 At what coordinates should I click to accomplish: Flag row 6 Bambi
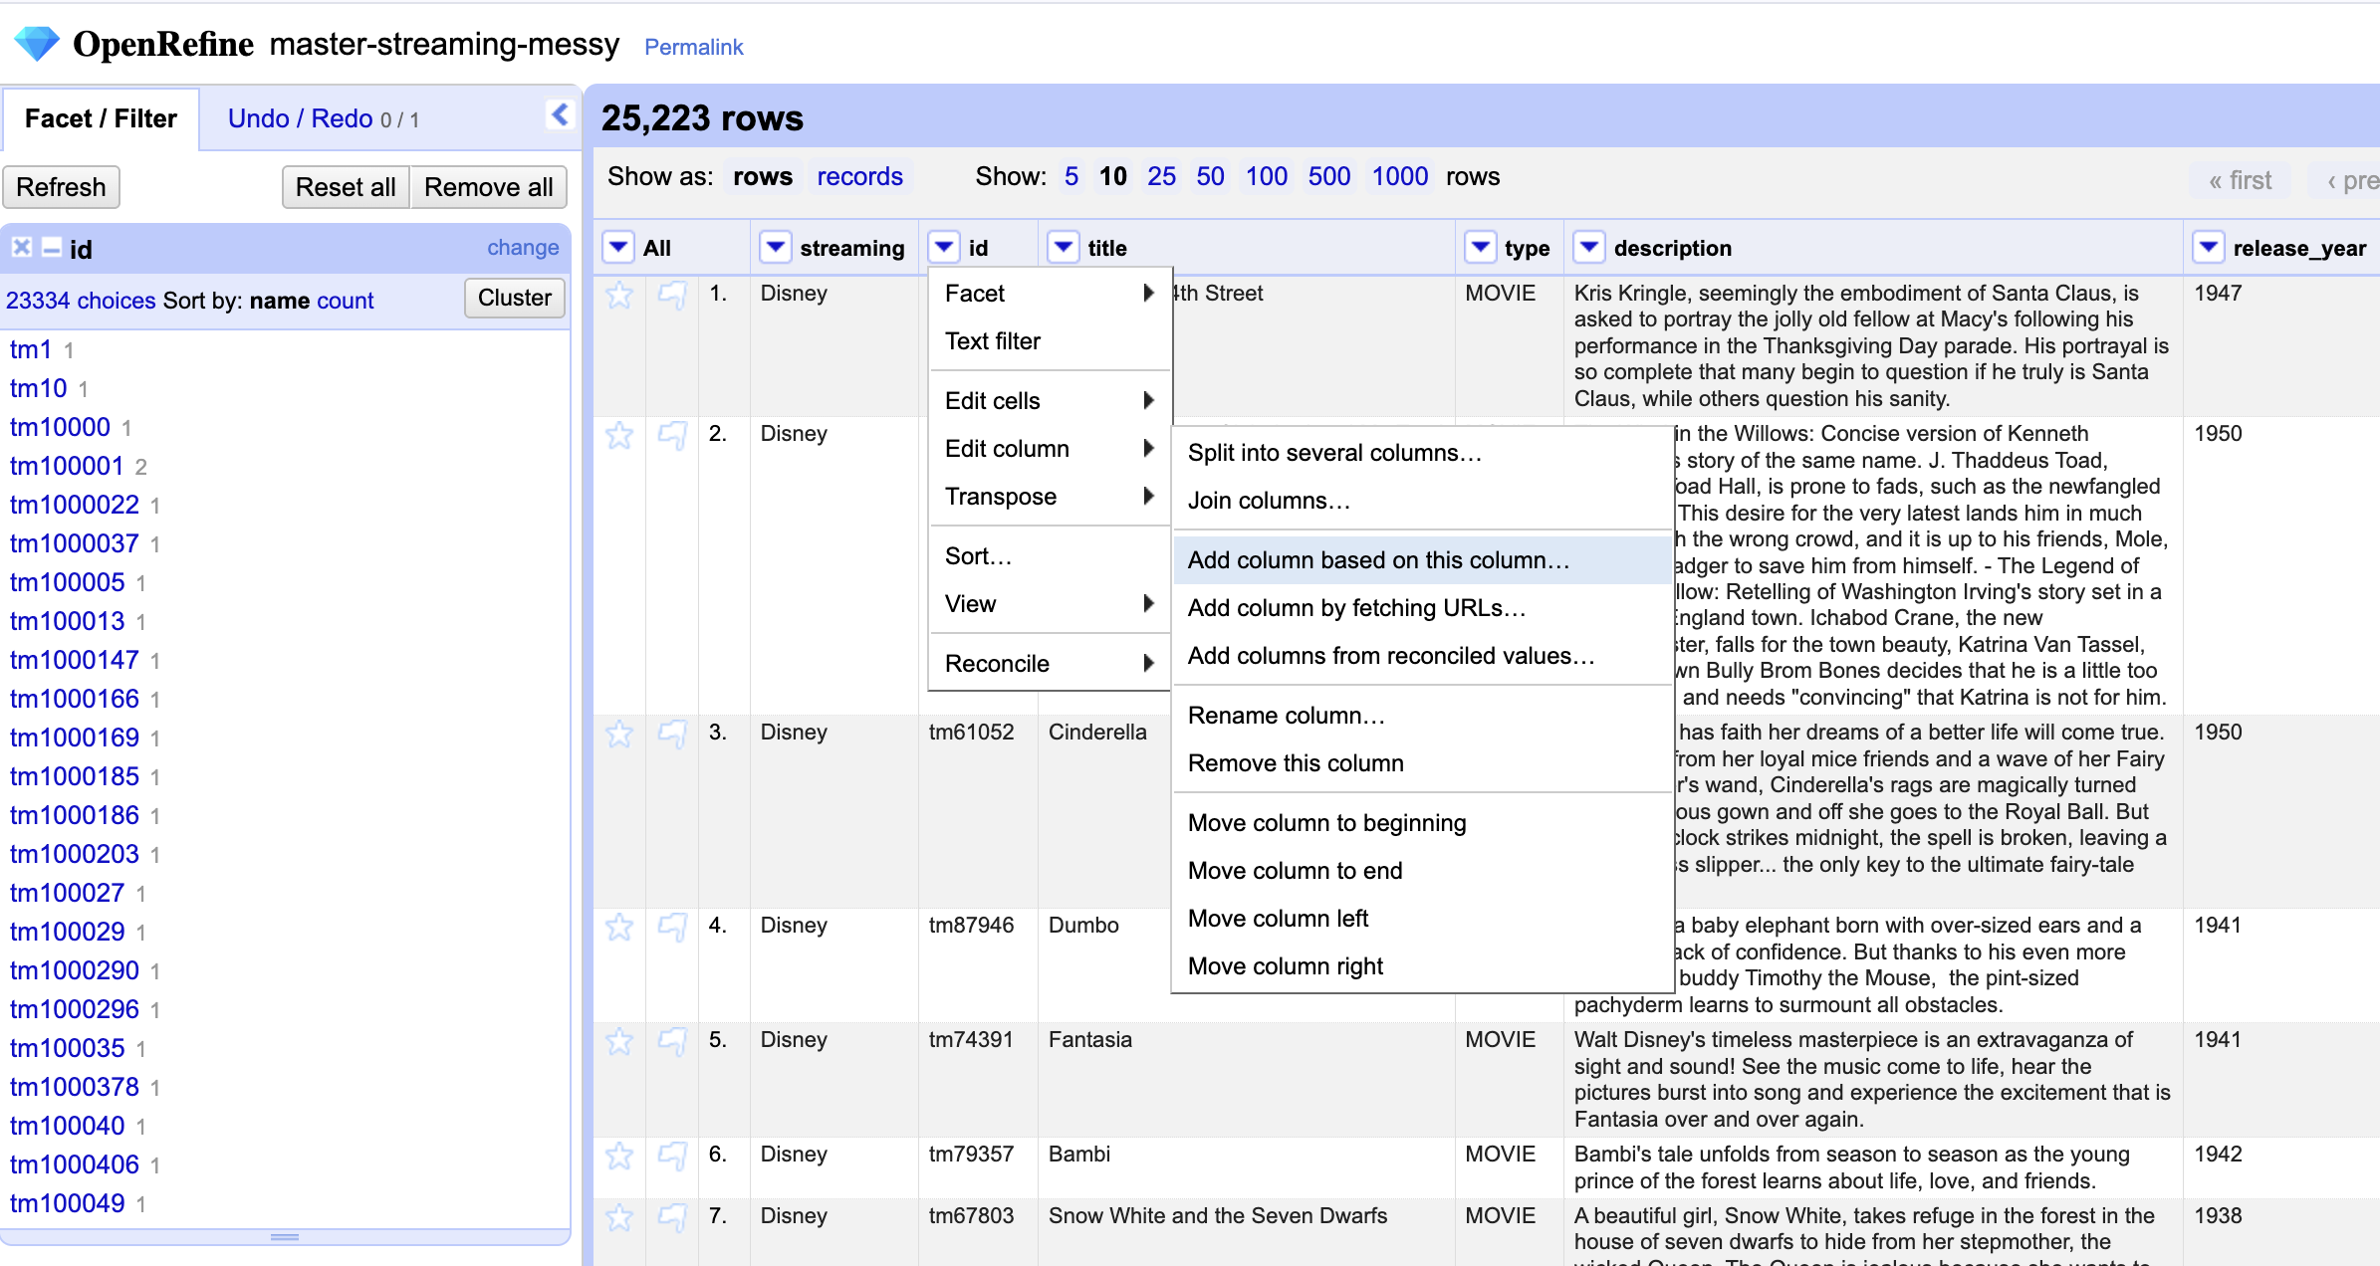[x=673, y=1156]
